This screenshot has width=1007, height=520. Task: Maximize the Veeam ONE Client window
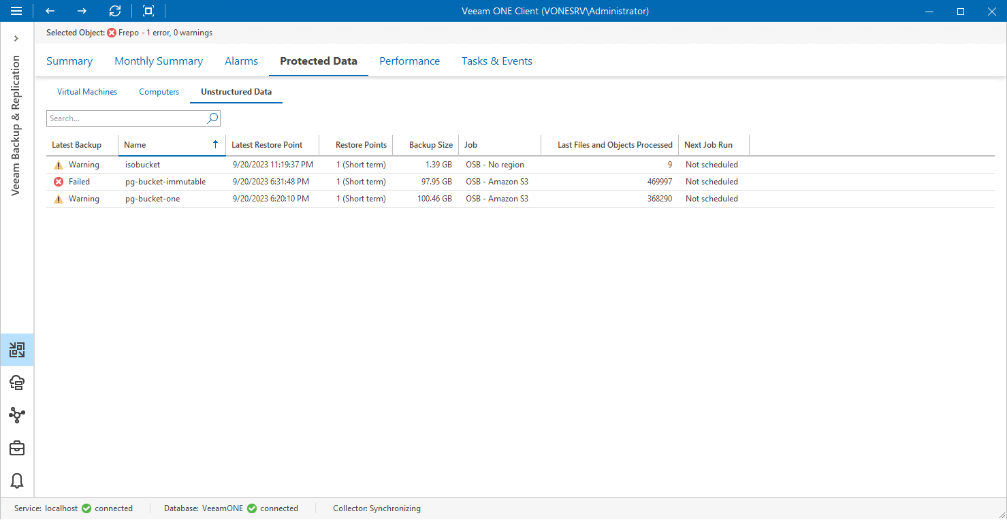coord(961,11)
